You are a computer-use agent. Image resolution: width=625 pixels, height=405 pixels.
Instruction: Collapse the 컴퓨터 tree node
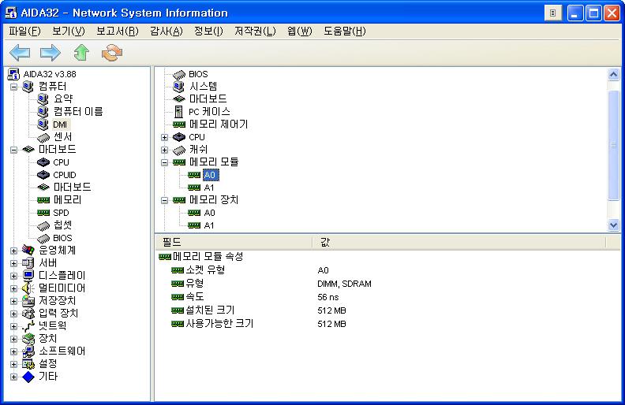pos(14,87)
